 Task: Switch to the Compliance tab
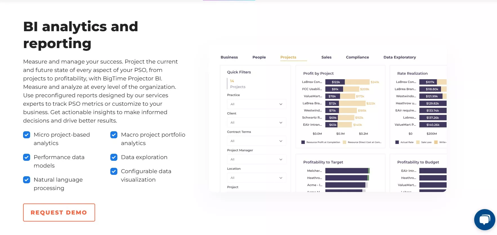point(357,57)
